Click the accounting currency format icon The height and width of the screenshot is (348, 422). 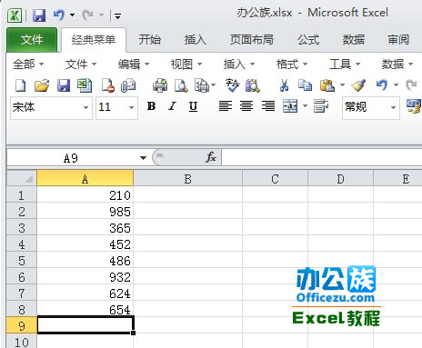pyautogui.click(x=414, y=106)
